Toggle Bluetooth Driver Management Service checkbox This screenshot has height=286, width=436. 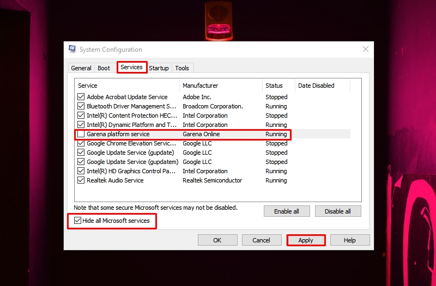point(81,106)
